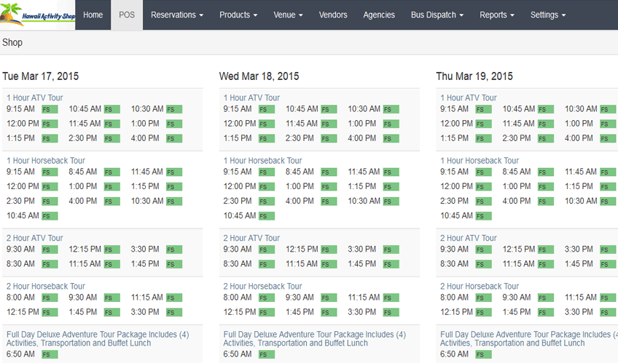The height and width of the screenshot is (363, 618).
Task: Click FS badge for Wednesday 1 Hour ATV 12:00 PM
Action: (267, 124)
